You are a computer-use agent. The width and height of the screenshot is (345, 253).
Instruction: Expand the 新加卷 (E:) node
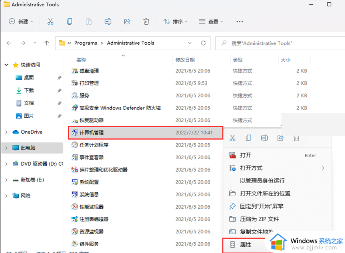pyautogui.click(x=6, y=180)
